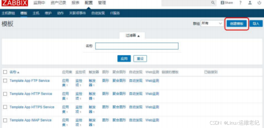The height and width of the screenshot is (128, 264).
Task: Click the power logout icon
Action: (x=259, y=3)
